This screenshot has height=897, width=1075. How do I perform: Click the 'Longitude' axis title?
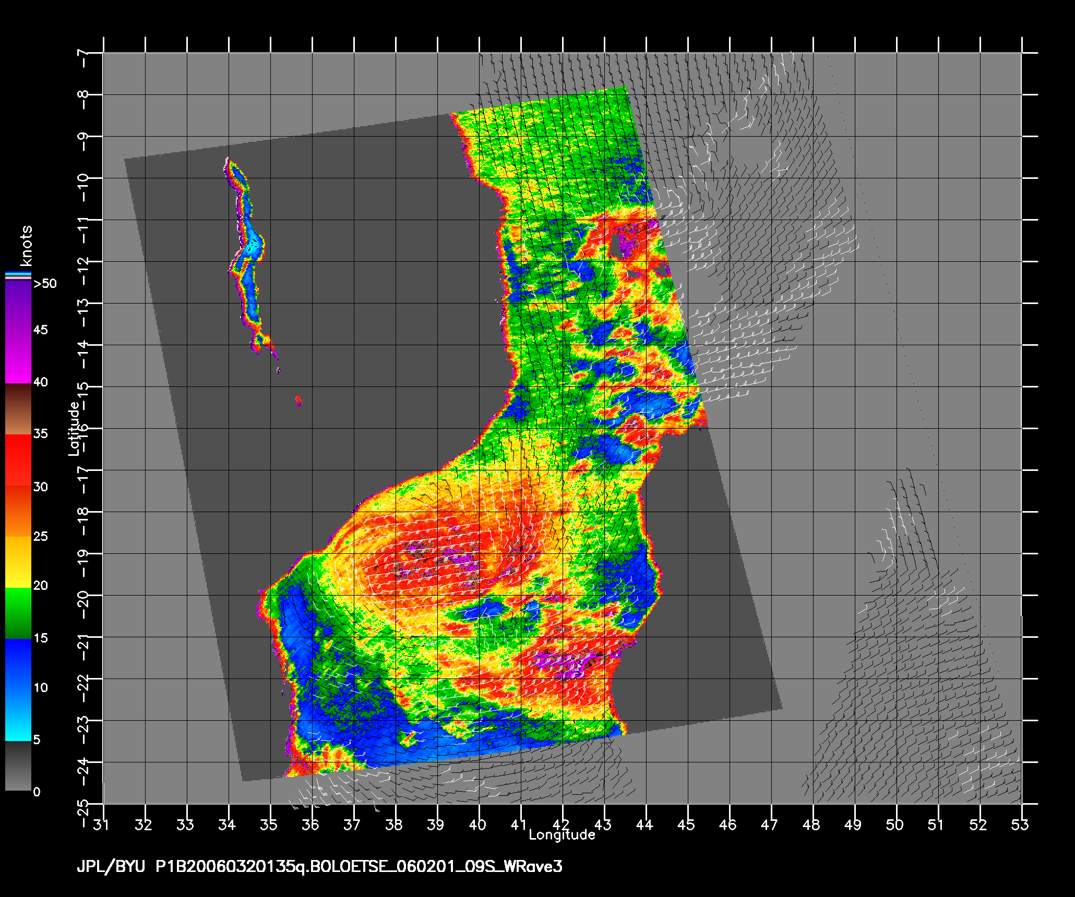[x=562, y=835]
